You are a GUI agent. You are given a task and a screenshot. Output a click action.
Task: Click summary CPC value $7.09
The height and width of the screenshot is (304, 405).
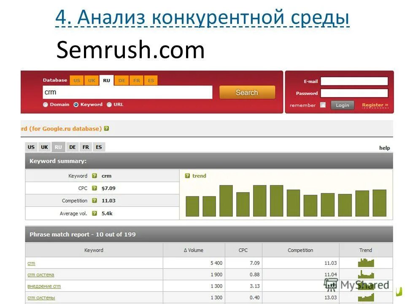108,188
